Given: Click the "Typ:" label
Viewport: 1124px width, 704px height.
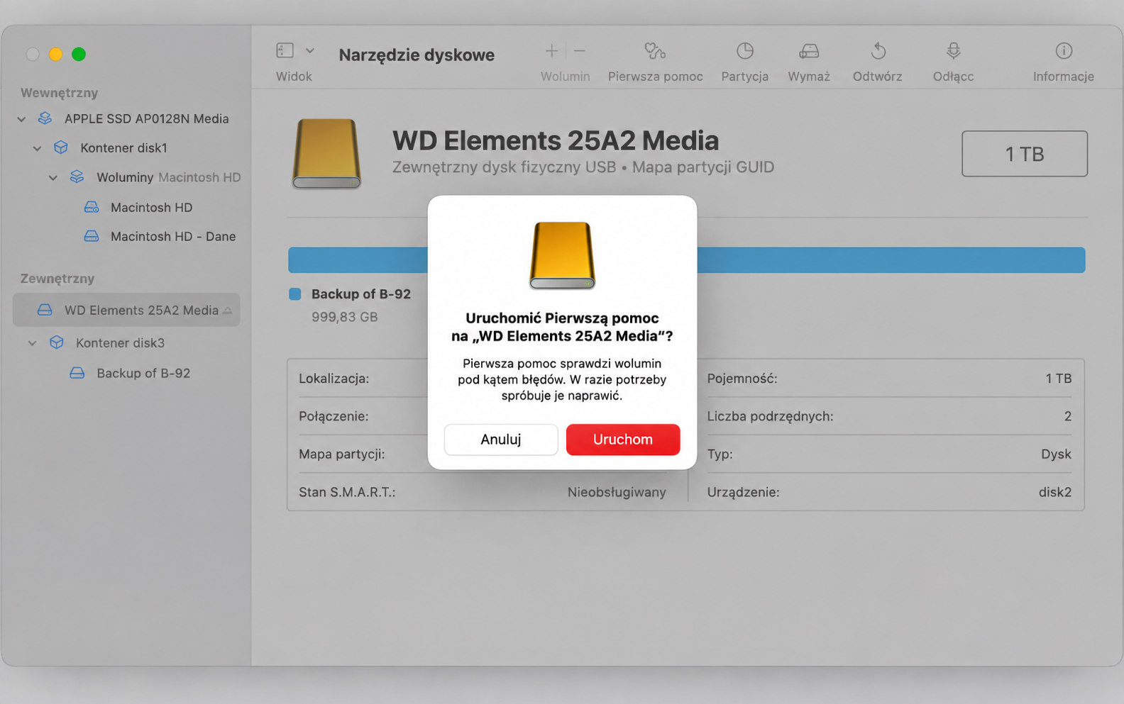Looking at the screenshot, I should pyautogui.click(x=720, y=454).
